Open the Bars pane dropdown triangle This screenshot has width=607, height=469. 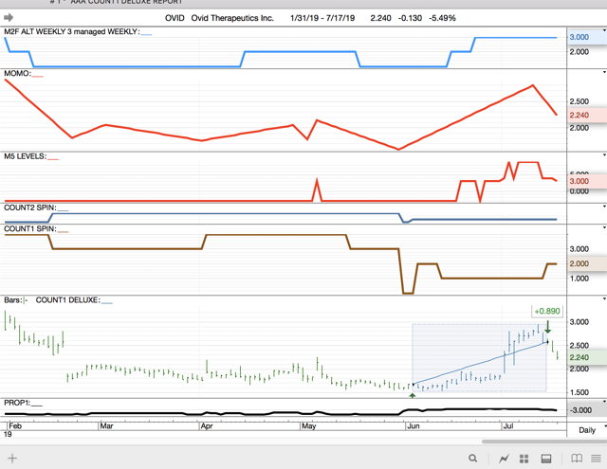[604, 298]
